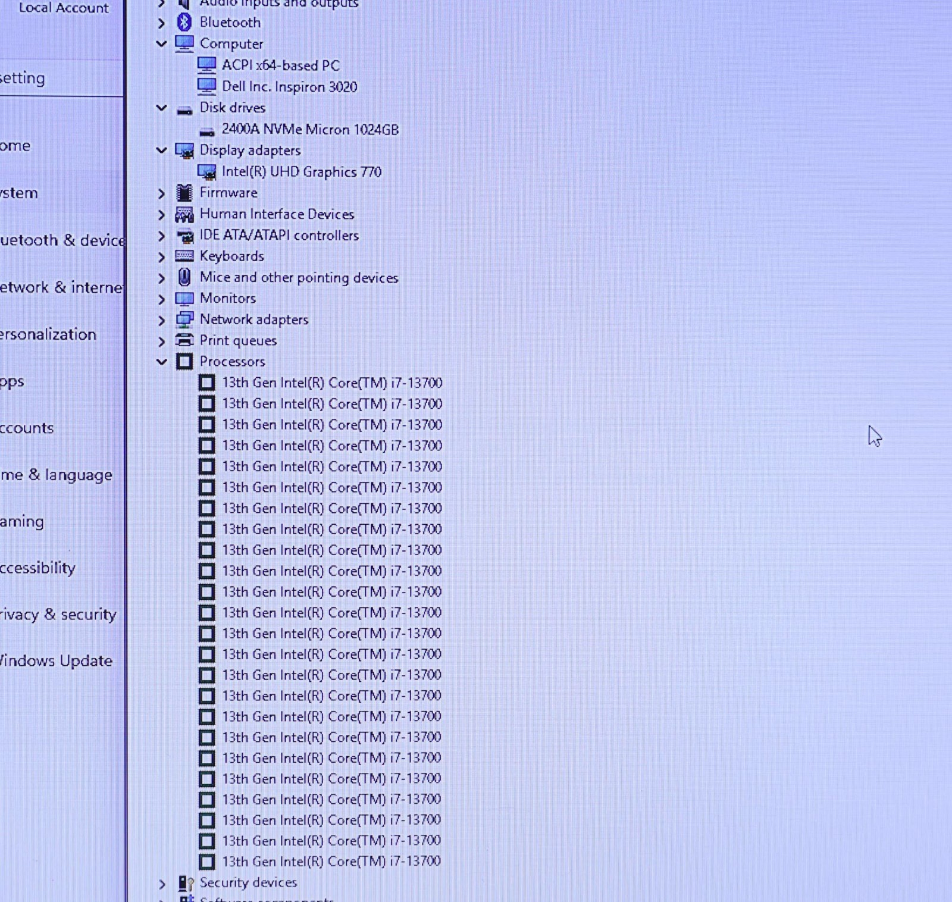Select the Dell Inc. Inspiron 3020 entry
Image resolution: width=952 pixels, height=902 pixels.
click(289, 87)
